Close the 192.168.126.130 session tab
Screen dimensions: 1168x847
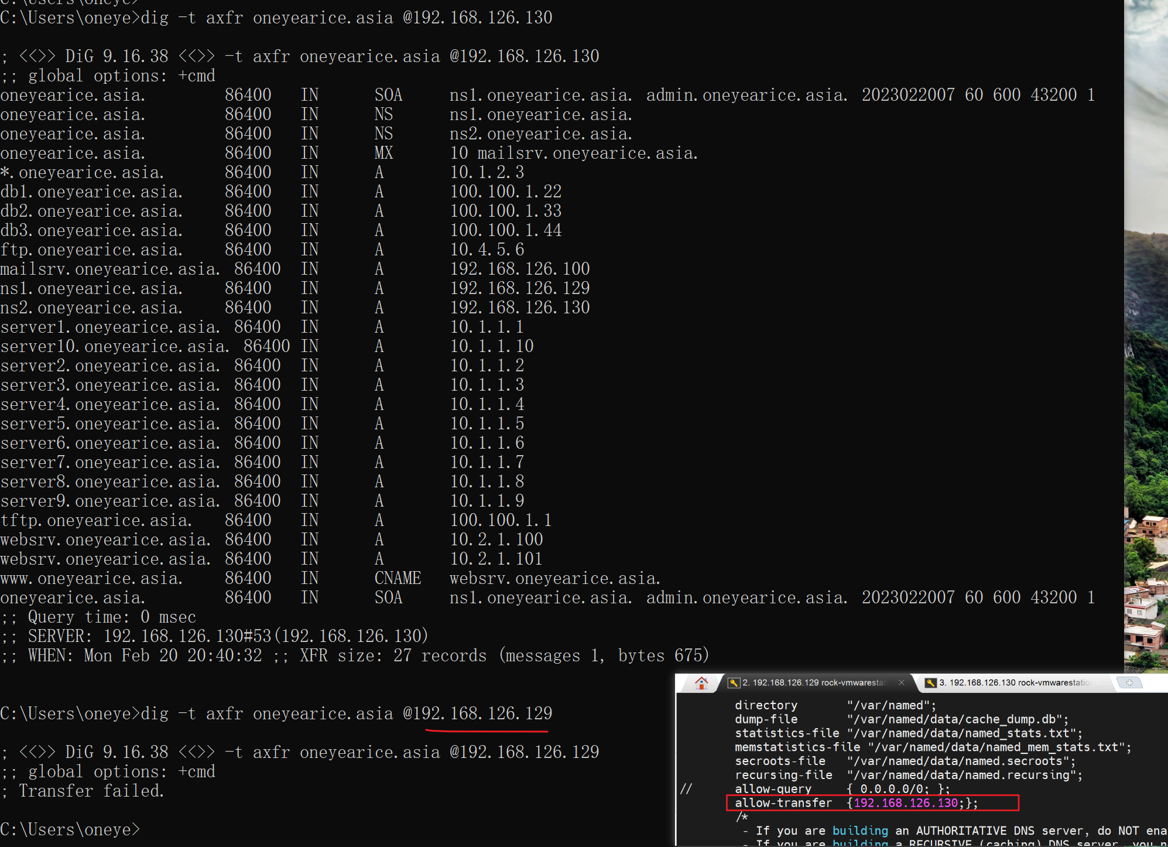[1098, 682]
